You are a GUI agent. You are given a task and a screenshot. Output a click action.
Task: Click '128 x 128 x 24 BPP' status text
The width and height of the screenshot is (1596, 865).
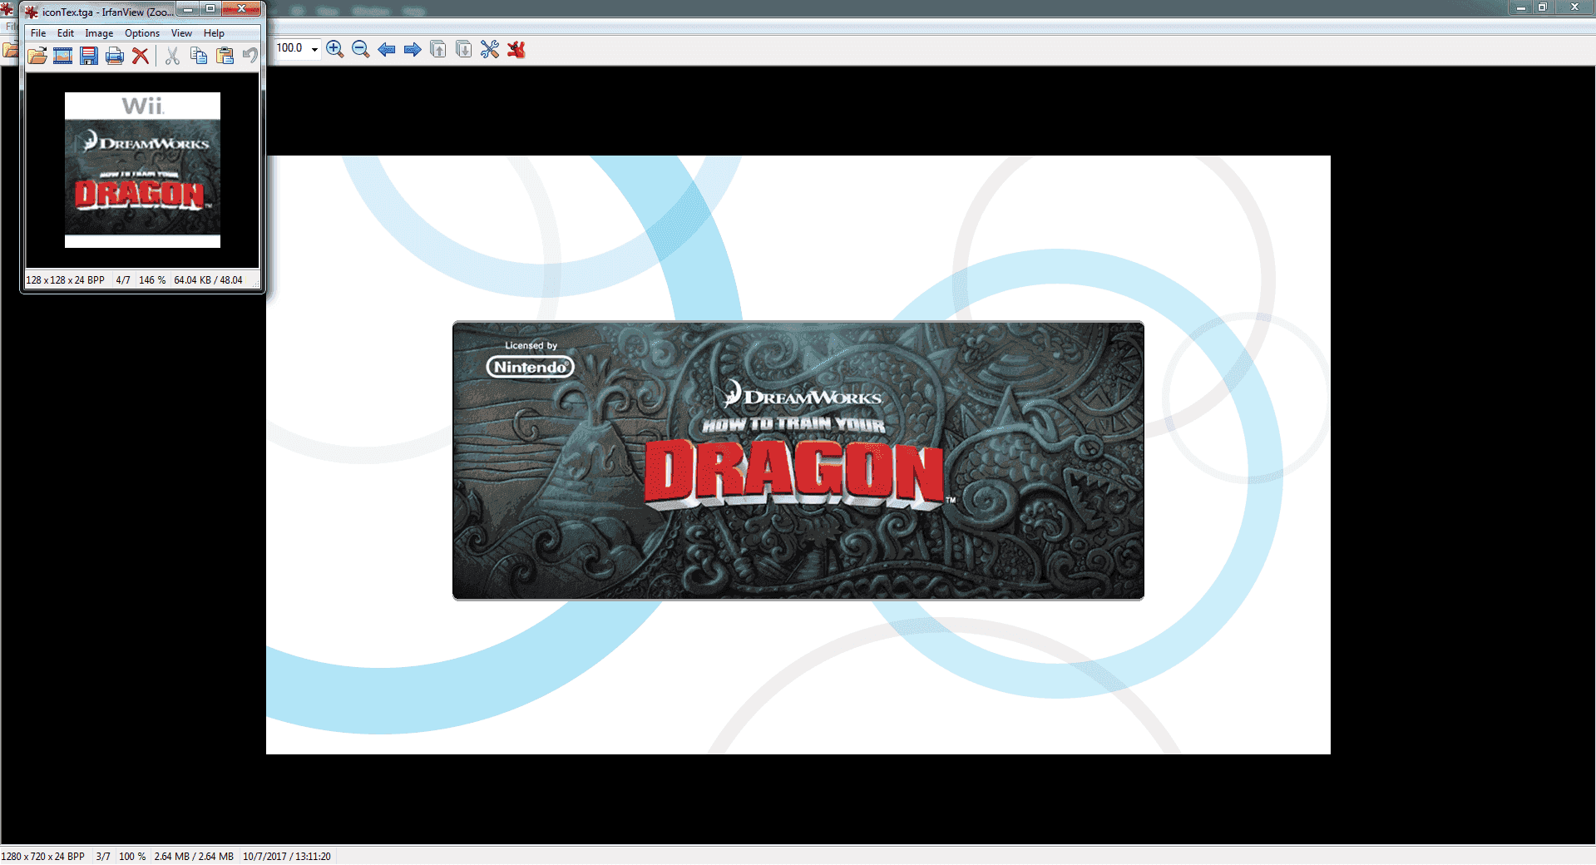66,280
